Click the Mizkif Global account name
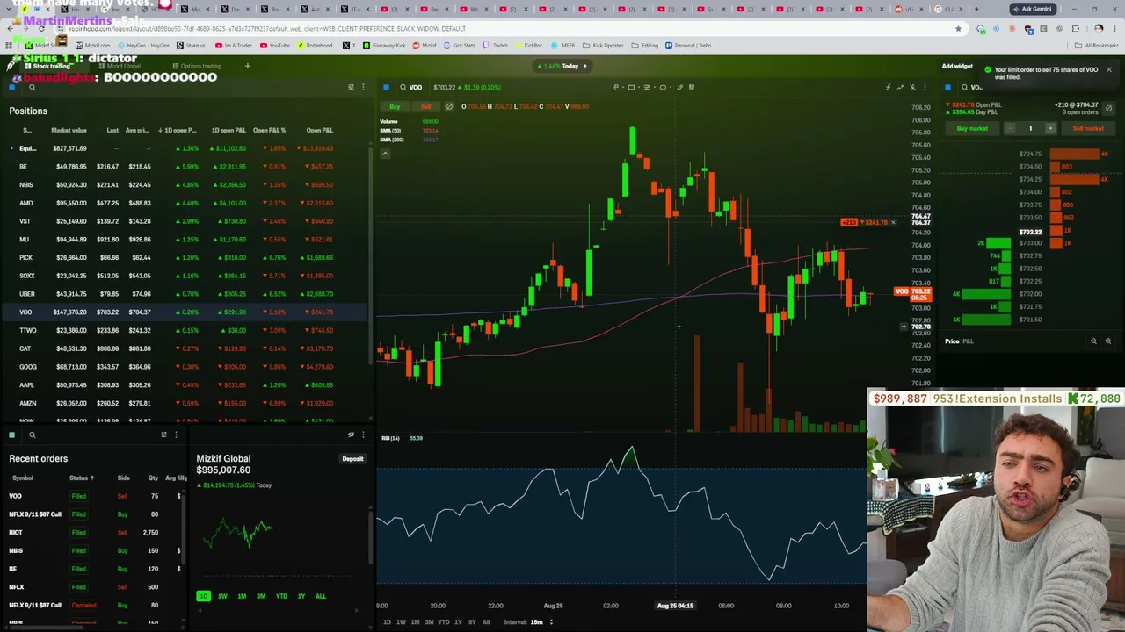The image size is (1125, 632). (x=223, y=458)
